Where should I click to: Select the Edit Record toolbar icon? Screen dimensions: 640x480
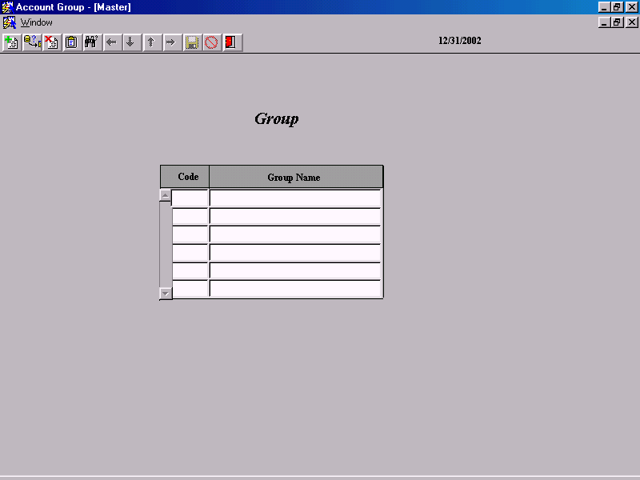click(x=32, y=42)
